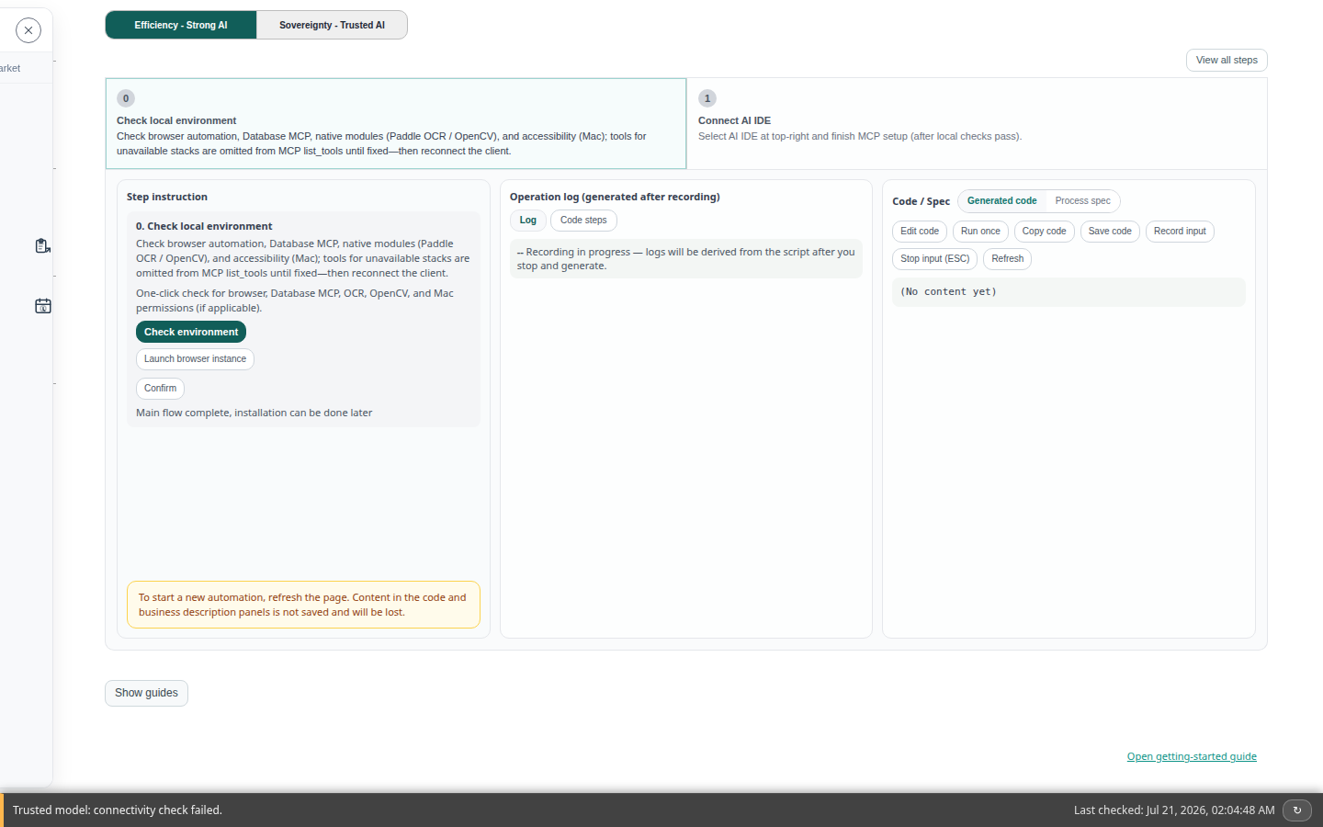Screen dimensions: 1323x827
Task: Click Copy code button
Action: pos(1044,232)
